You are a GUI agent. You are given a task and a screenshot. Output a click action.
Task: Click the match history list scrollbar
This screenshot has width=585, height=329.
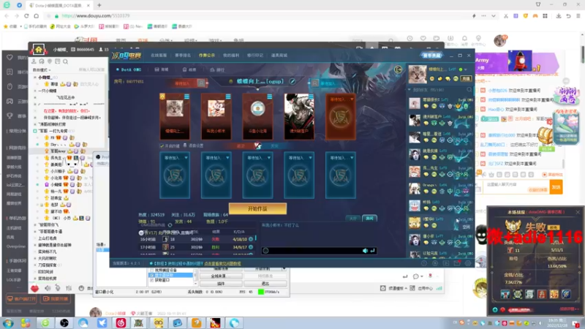pos(255,238)
